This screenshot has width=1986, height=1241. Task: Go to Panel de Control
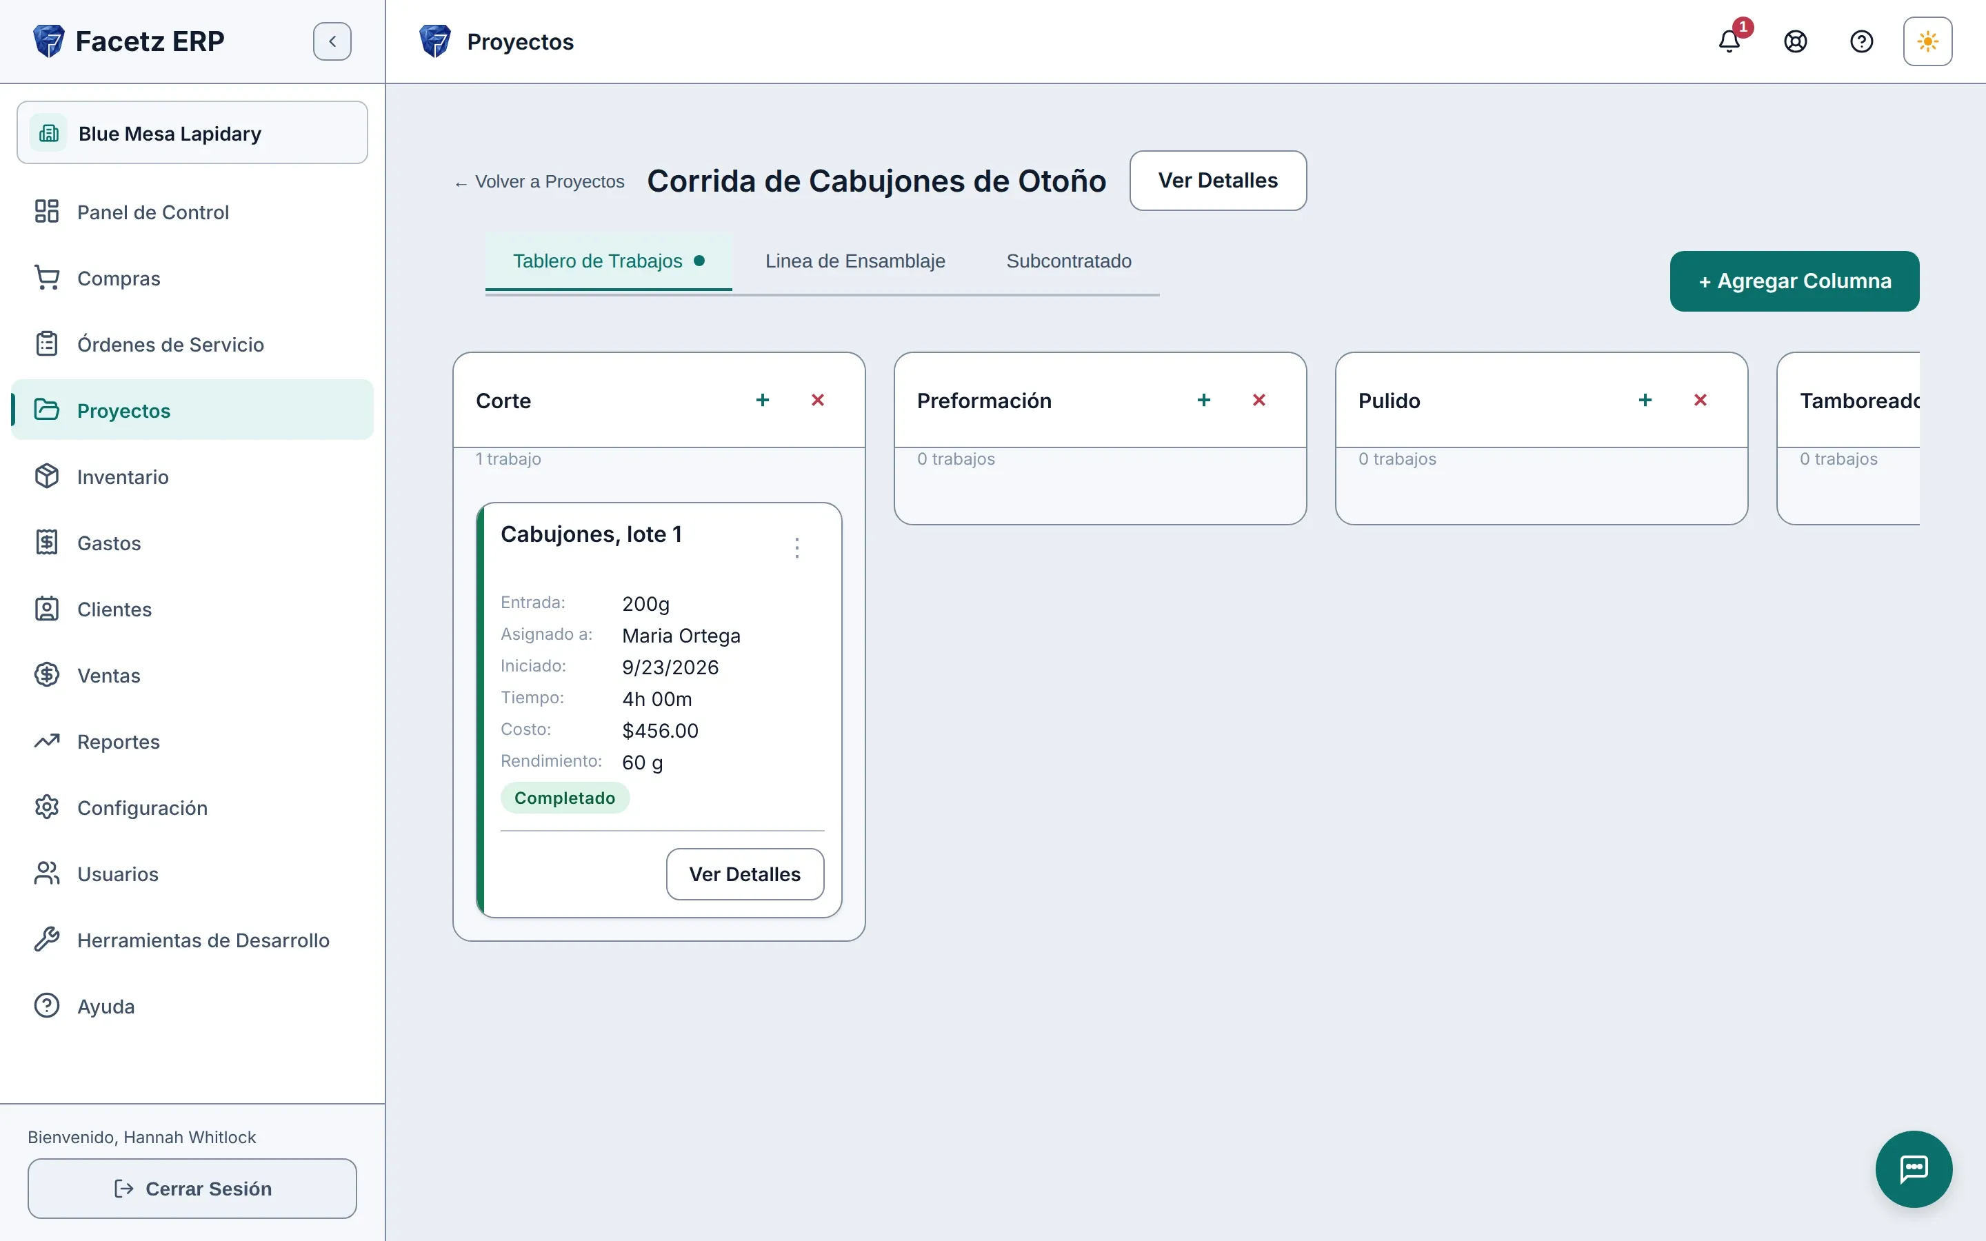[x=192, y=212]
